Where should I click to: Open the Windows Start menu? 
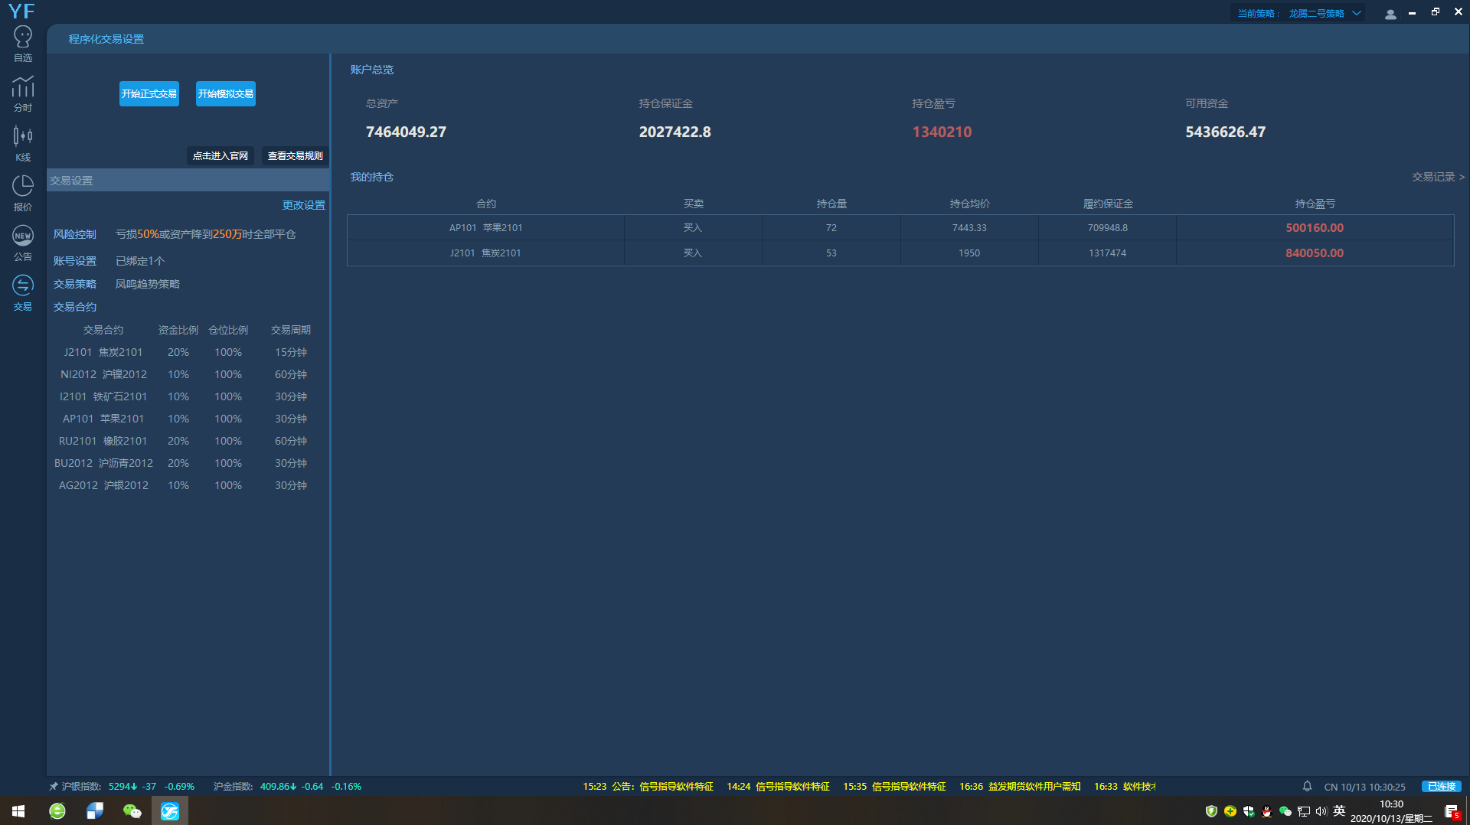tap(18, 810)
